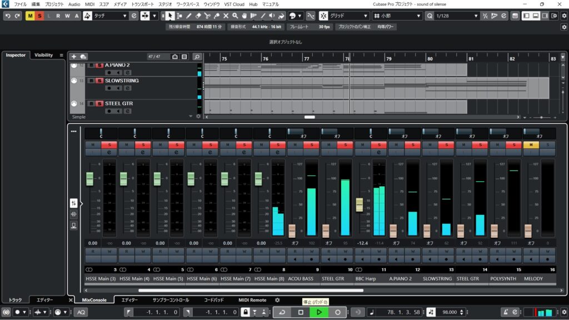Viewport: 569px width, 320px height.
Task: Select the Zoom magnifier tool
Action: coord(236,16)
